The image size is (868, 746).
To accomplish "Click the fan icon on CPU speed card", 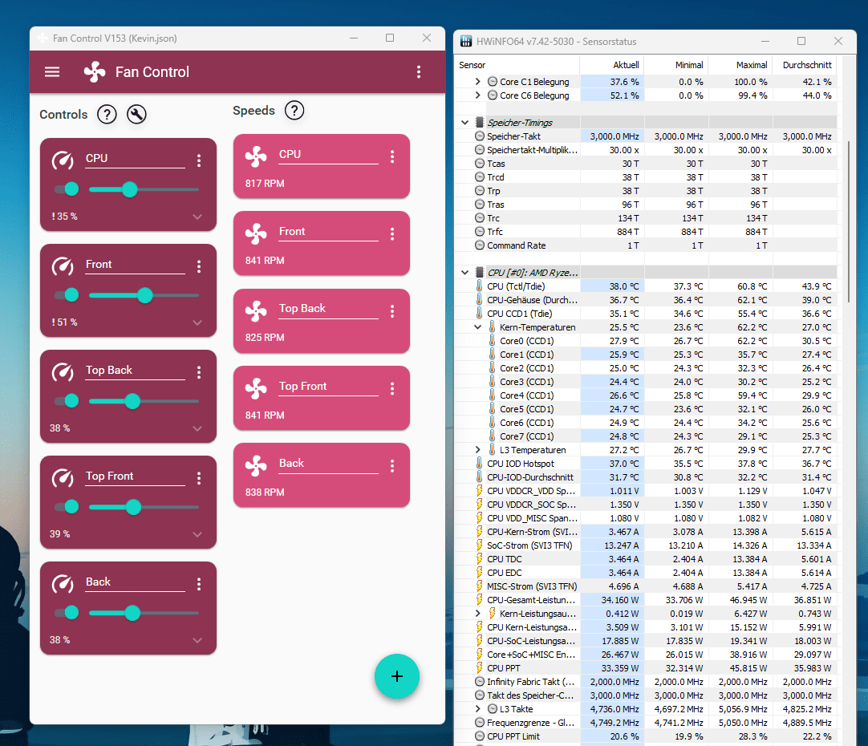I will (x=256, y=156).
